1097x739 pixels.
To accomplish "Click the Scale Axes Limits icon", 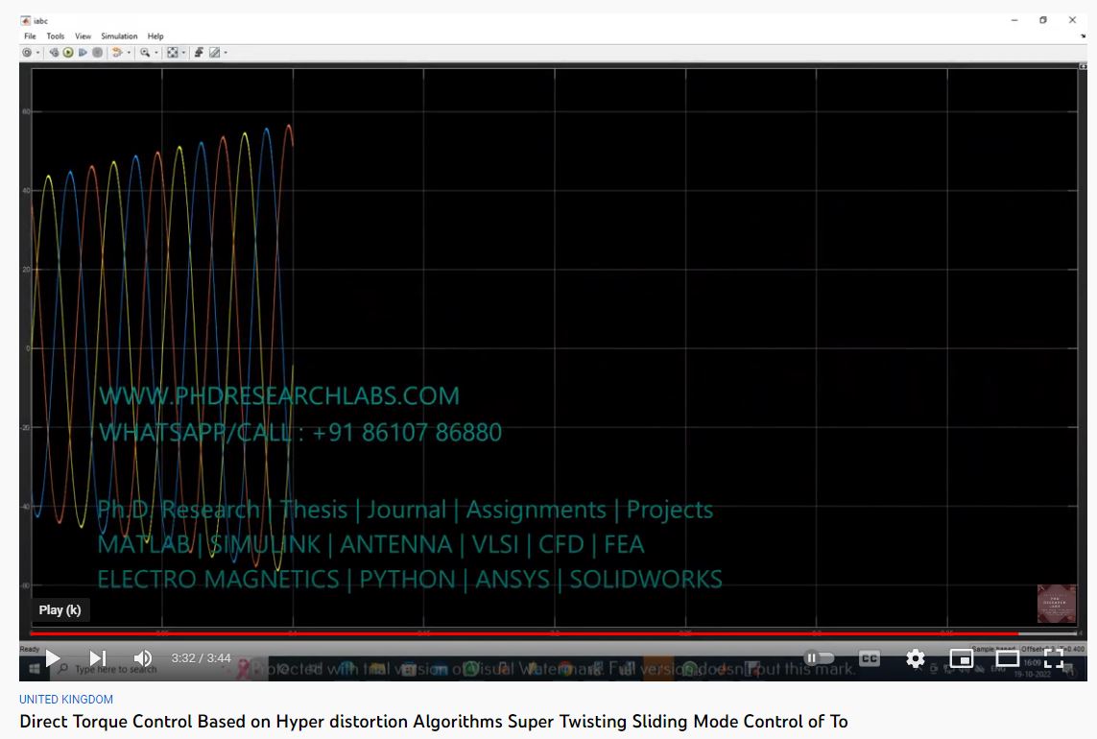I will click(172, 53).
